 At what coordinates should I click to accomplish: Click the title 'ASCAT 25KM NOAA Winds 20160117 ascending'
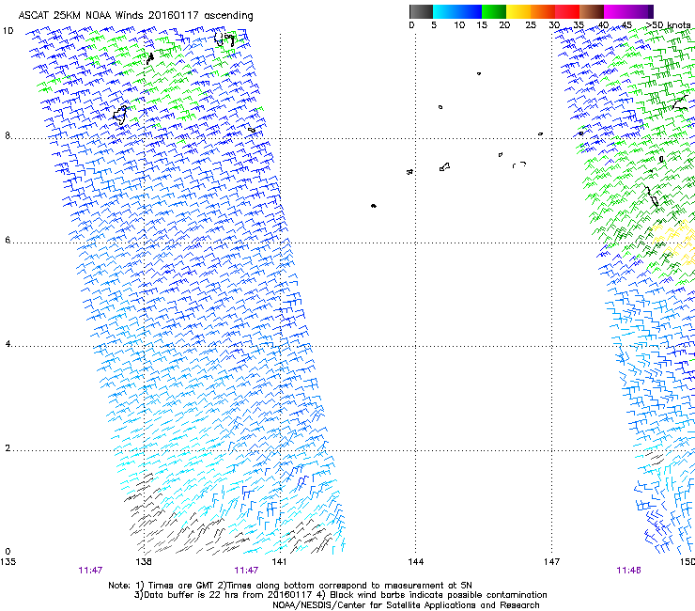[135, 16]
